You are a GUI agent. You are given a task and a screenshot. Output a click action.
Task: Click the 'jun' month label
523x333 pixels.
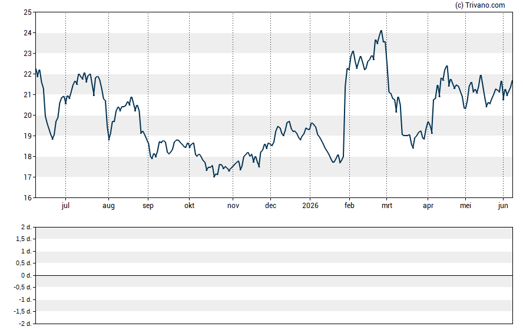pyautogui.click(x=503, y=206)
